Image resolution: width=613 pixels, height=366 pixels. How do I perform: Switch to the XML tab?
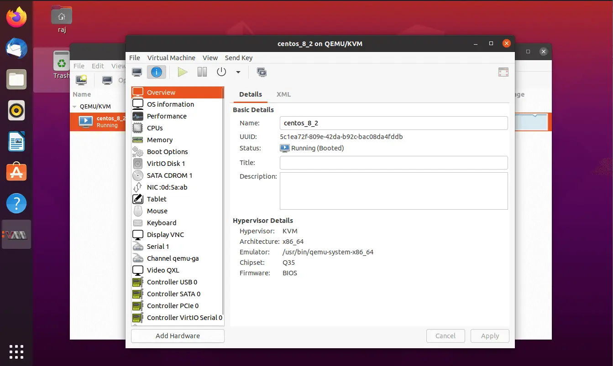tap(283, 94)
